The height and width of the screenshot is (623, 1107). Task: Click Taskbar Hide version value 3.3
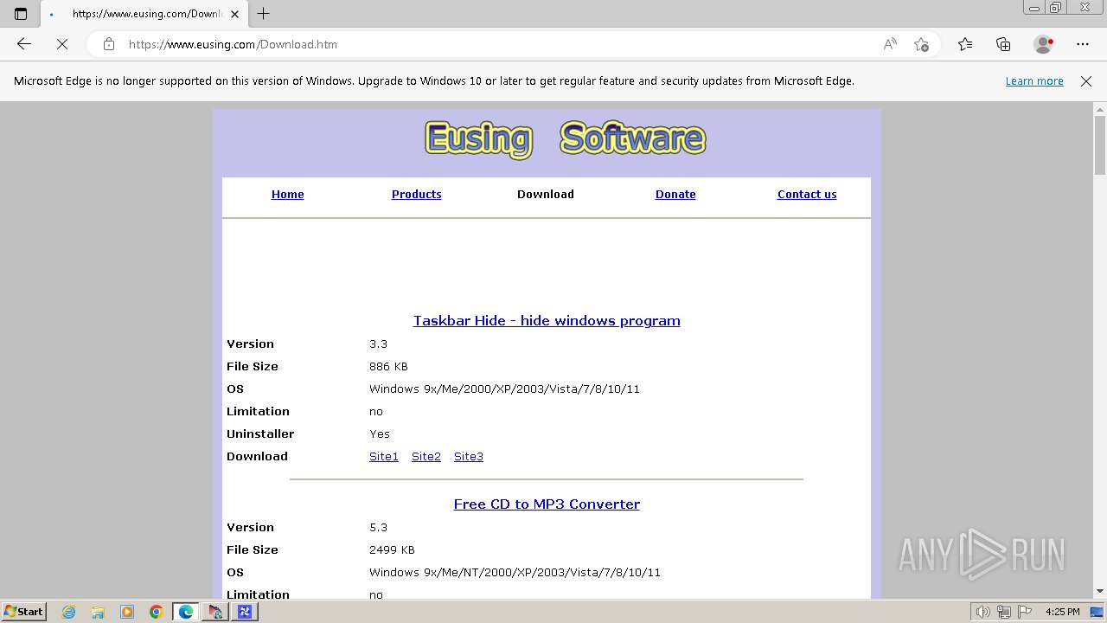click(378, 344)
